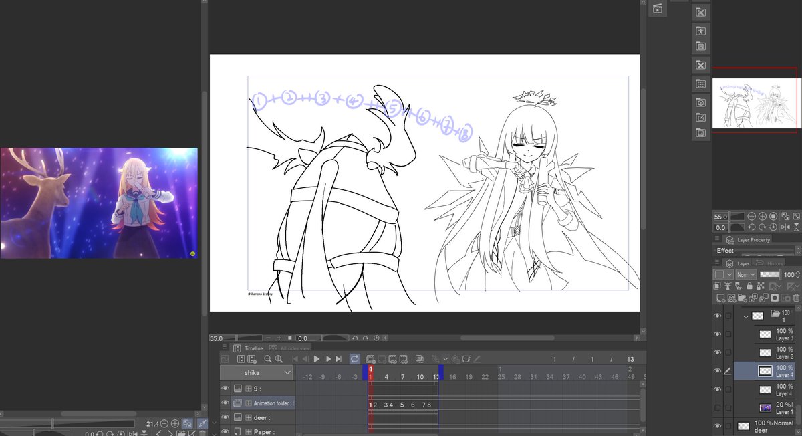Viewport: 802px width, 436px height.
Task: Open border effect dropdown arrow in Layer panel
Action: [730, 274]
